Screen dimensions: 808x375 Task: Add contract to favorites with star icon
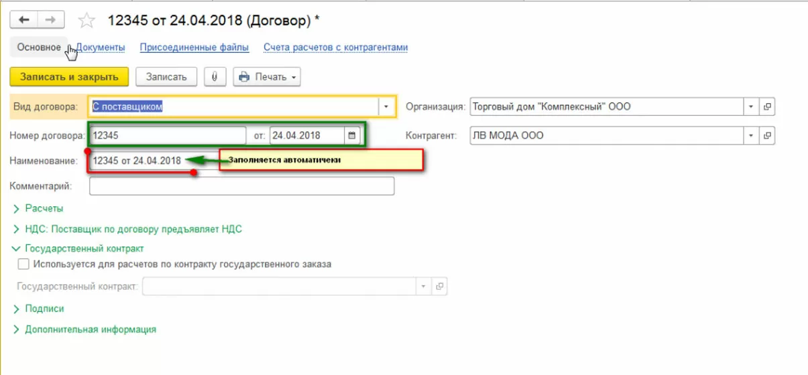click(x=86, y=21)
